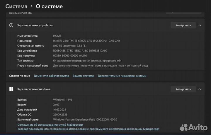
Task: Collapse Характеристики Windows section chevron
Action: click(200, 89)
